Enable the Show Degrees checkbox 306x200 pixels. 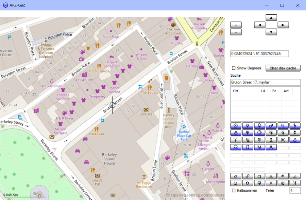click(234, 68)
